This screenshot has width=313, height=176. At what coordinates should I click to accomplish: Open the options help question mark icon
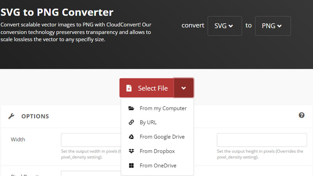pos(302,115)
